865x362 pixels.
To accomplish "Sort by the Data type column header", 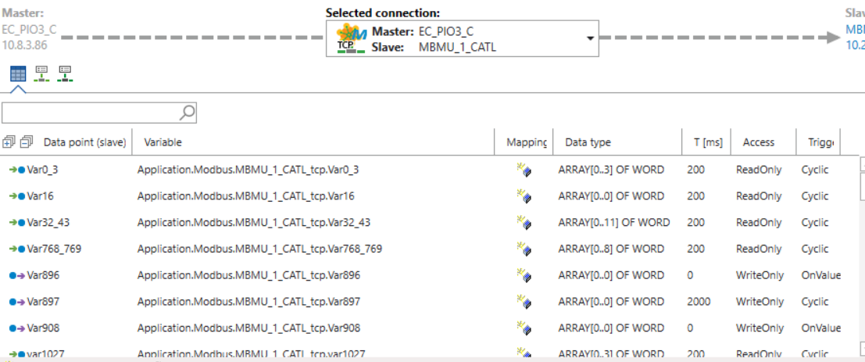I will 588,142.
